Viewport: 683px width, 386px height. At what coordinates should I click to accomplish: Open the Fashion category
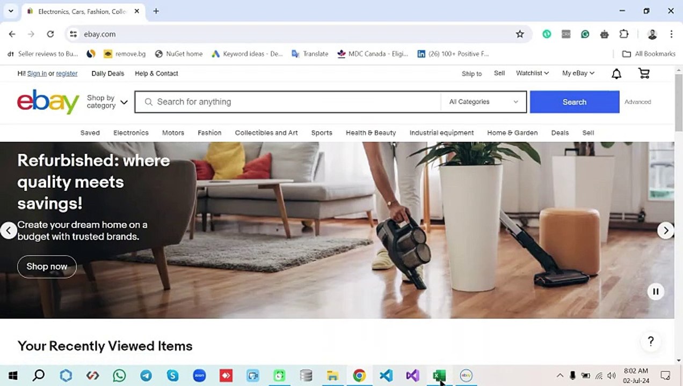[209, 133]
